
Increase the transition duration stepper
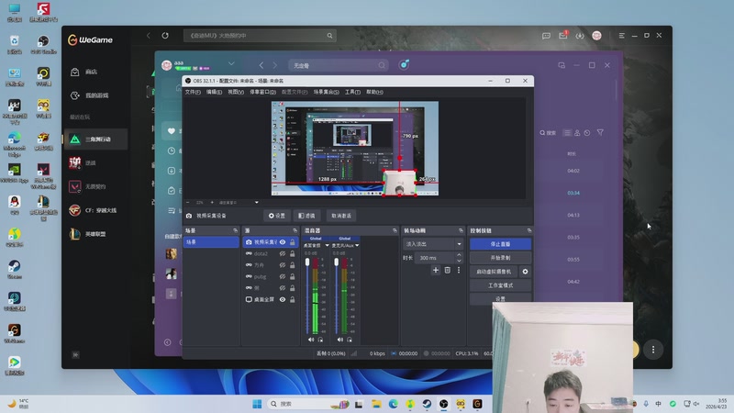click(459, 255)
